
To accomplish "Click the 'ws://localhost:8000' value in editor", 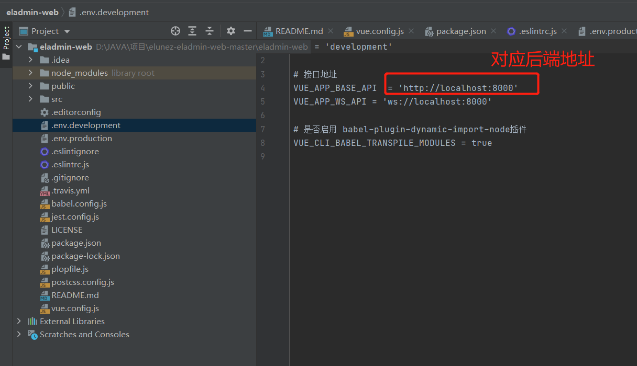I will [x=437, y=101].
